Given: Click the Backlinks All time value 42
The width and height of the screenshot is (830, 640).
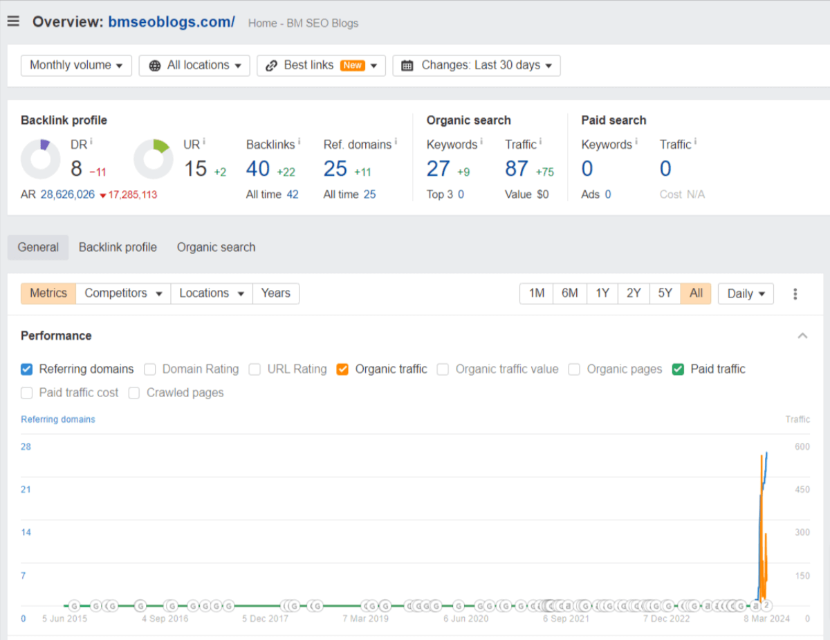Looking at the screenshot, I should click(293, 195).
